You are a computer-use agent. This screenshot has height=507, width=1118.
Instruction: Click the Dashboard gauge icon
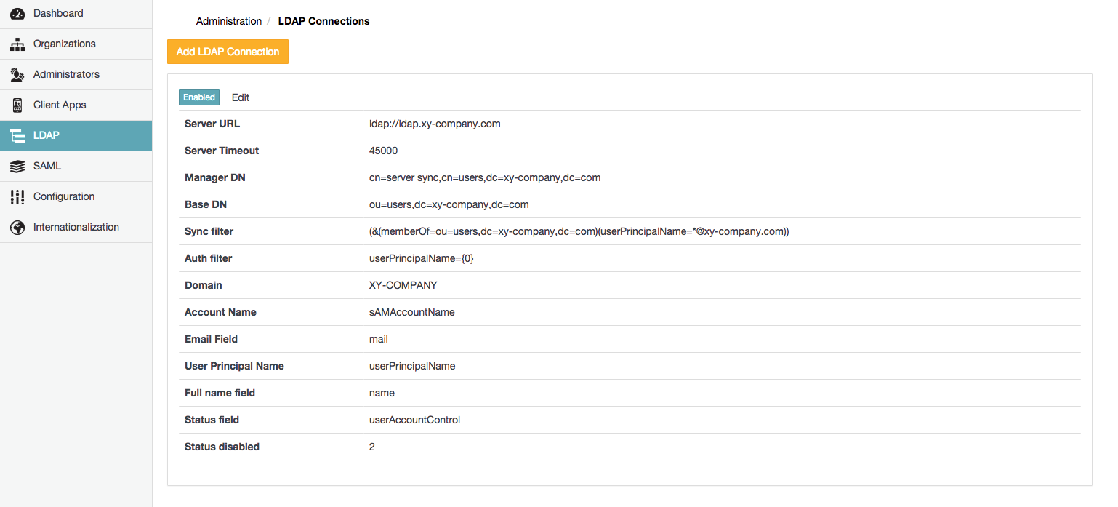pyautogui.click(x=17, y=14)
